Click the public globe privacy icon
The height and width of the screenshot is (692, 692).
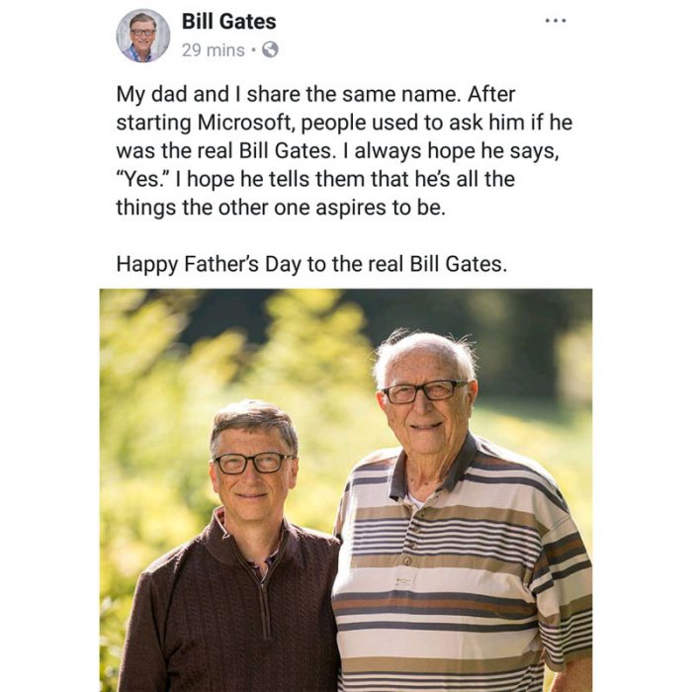click(x=271, y=49)
